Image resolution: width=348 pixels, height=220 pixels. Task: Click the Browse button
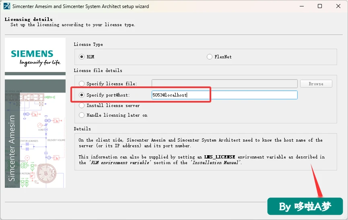(316, 84)
